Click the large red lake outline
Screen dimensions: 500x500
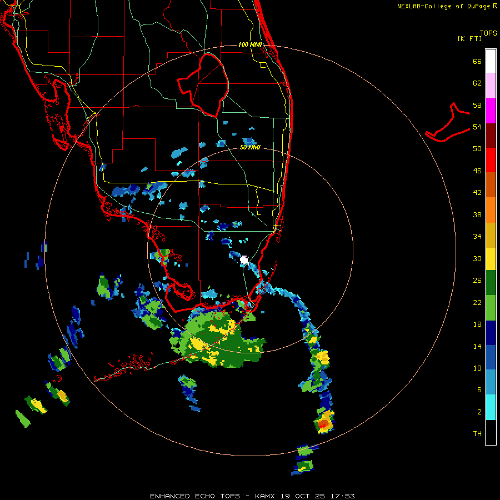coord(203,85)
